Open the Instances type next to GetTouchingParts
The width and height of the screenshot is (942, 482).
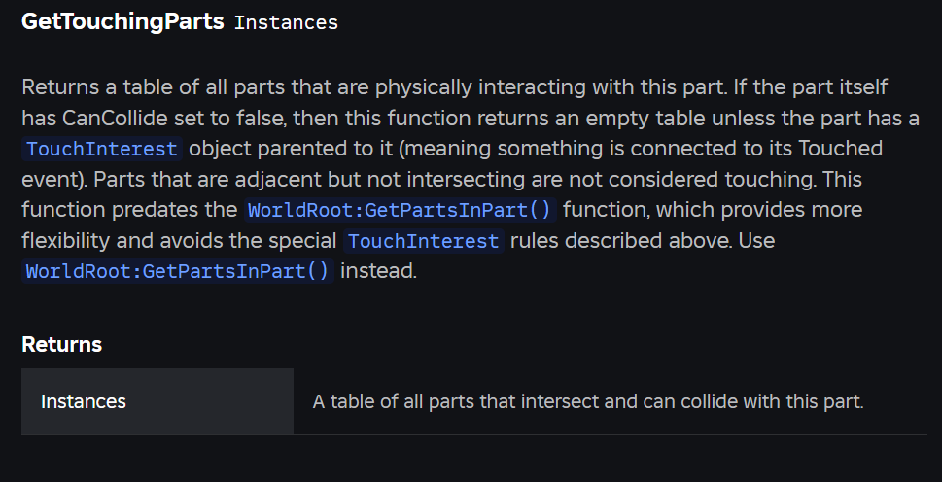(286, 22)
